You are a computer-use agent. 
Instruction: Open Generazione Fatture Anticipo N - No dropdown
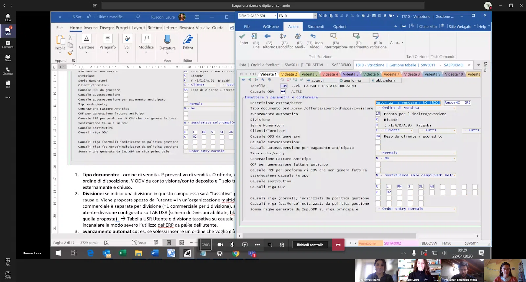click(x=416, y=158)
